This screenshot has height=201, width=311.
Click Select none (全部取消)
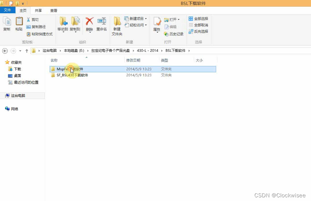[199, 25]
